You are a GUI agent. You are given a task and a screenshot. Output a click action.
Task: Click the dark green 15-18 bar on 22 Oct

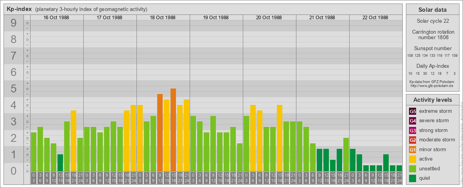point(386,163)
